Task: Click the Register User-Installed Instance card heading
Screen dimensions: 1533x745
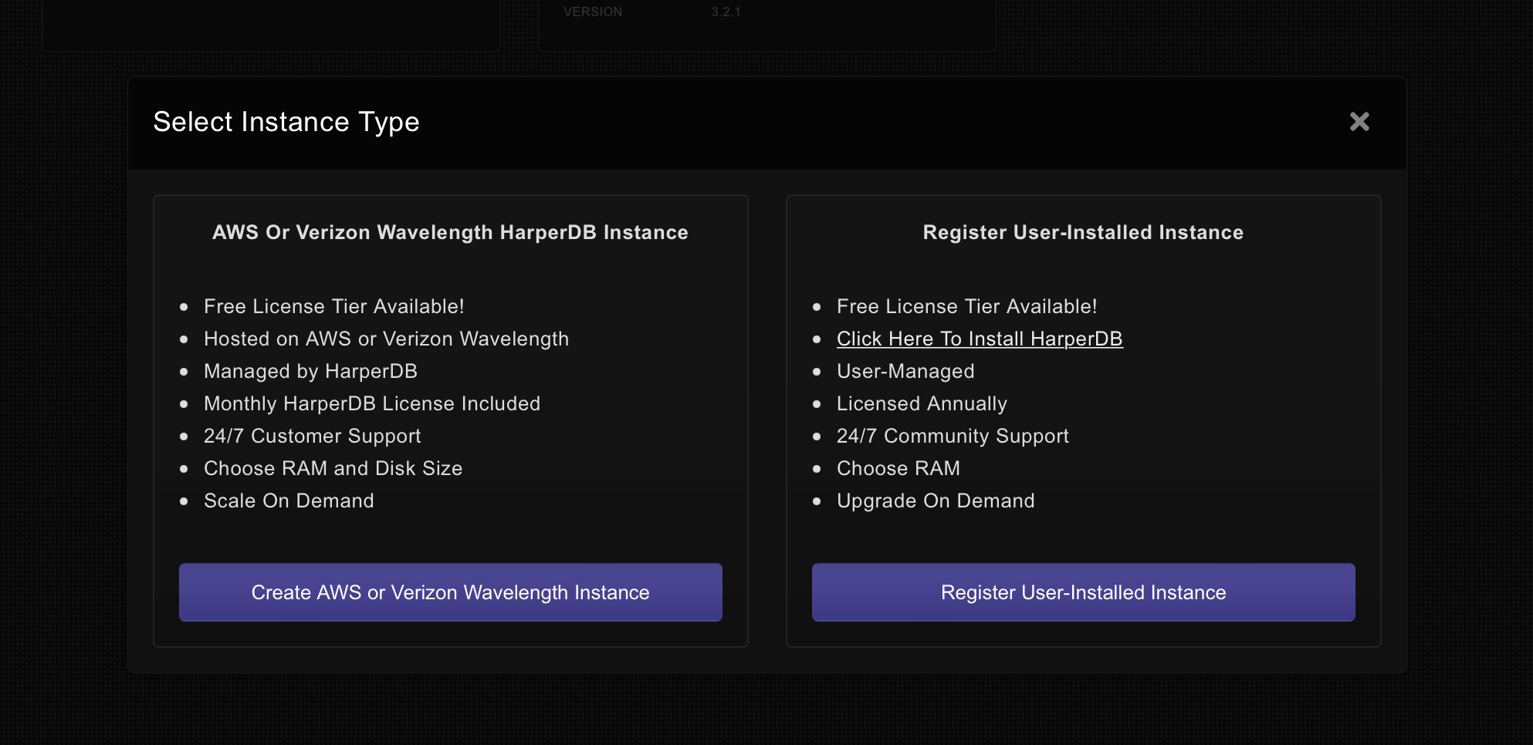Action: [x=1082, y=232]
